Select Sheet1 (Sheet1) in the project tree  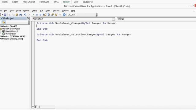tap(12, 31)
